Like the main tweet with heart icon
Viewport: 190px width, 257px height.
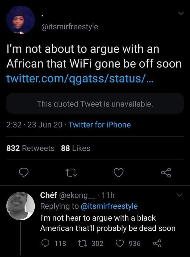[119, 173]
